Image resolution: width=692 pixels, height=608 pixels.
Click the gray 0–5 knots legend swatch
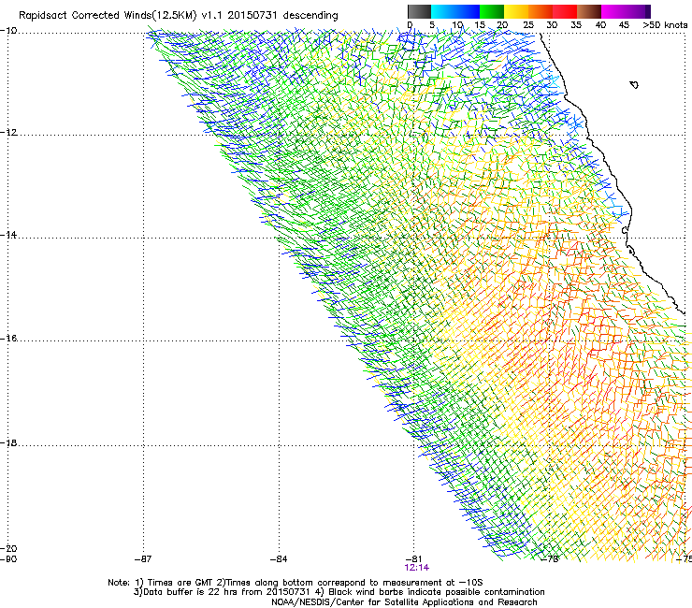coord(419,11)
